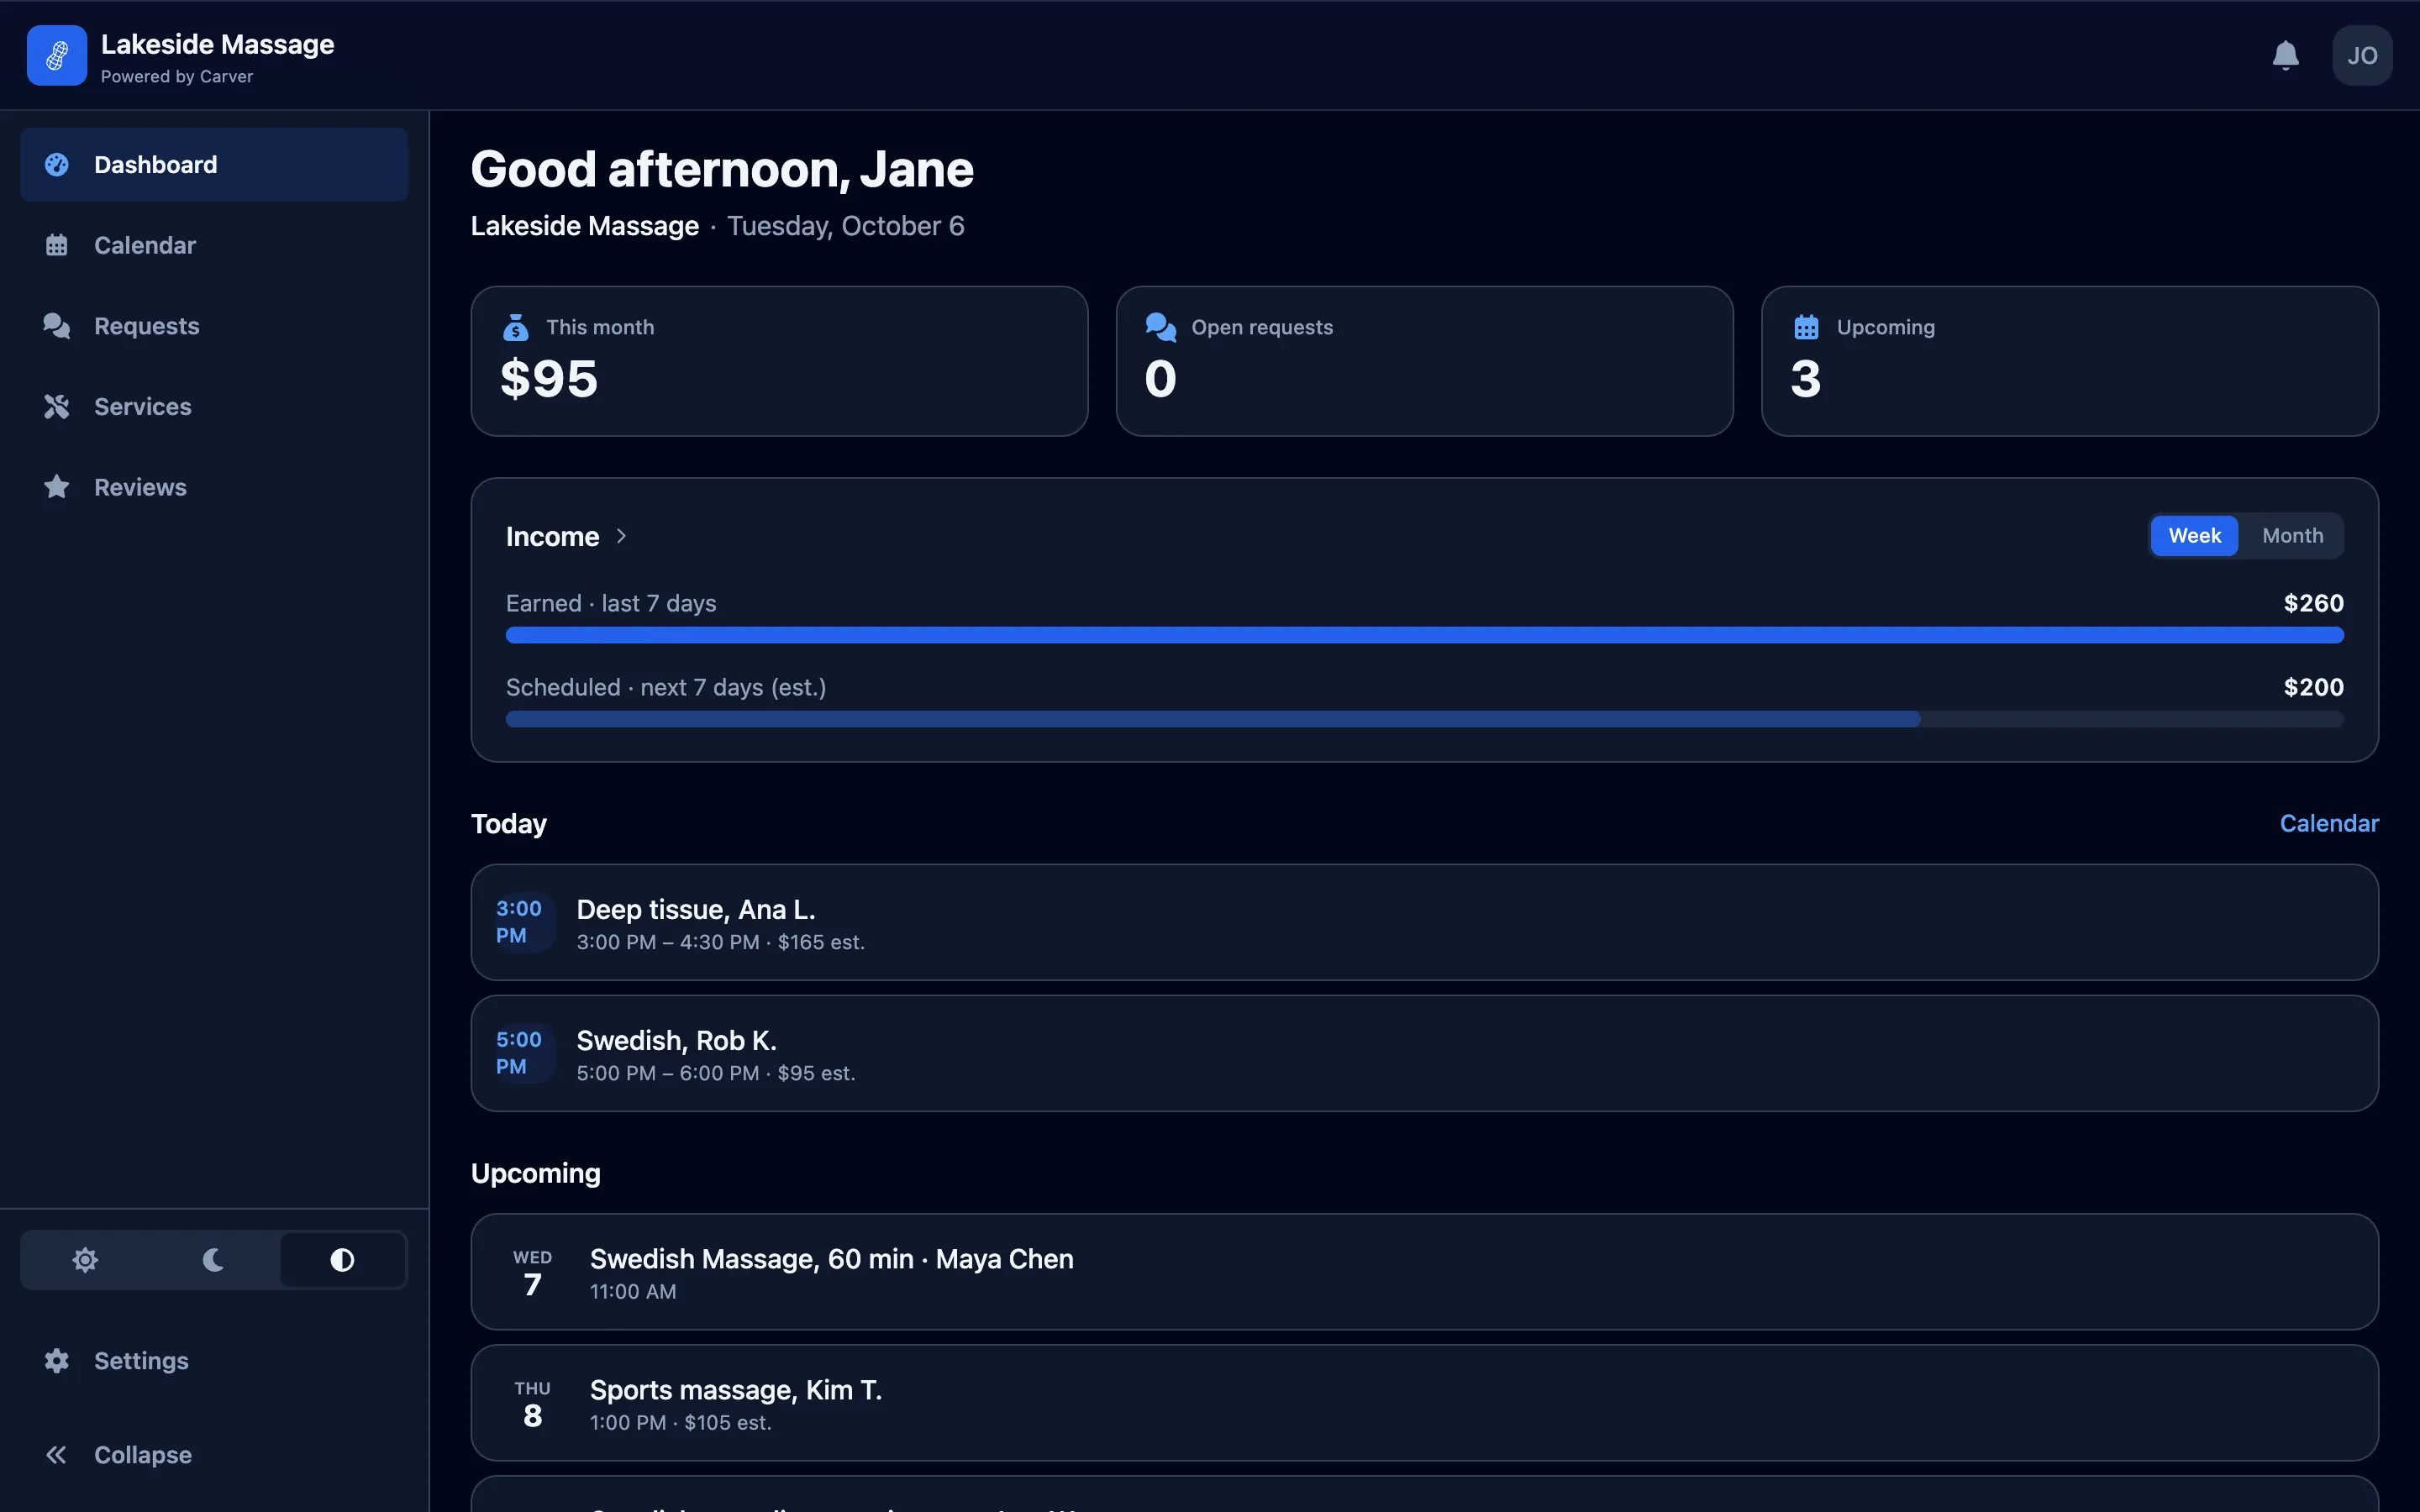Open the JO user avatar menu
The height and width of the screenshot is (1512, 2420).
(x=2362, y=55)
